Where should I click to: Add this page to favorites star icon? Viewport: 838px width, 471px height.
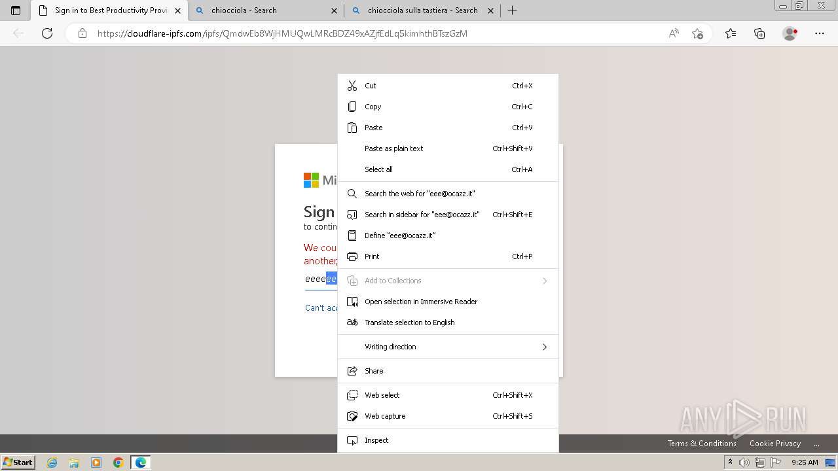coord(697,33)
